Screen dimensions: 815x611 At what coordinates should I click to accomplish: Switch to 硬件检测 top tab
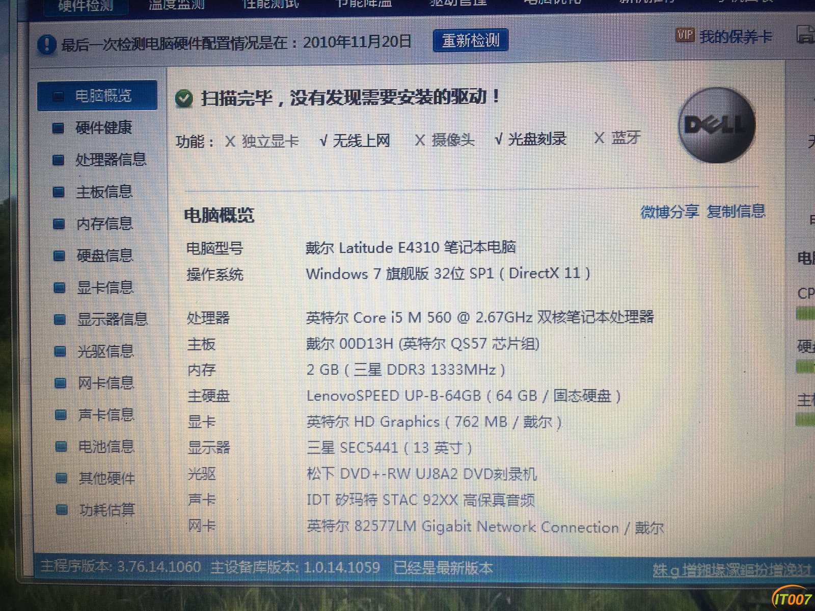(85, 6)
